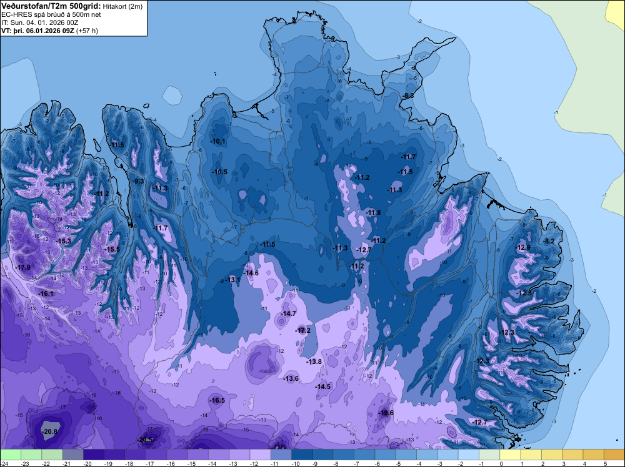Click the light lavender legend swatch labeled -12

[260, 455]
